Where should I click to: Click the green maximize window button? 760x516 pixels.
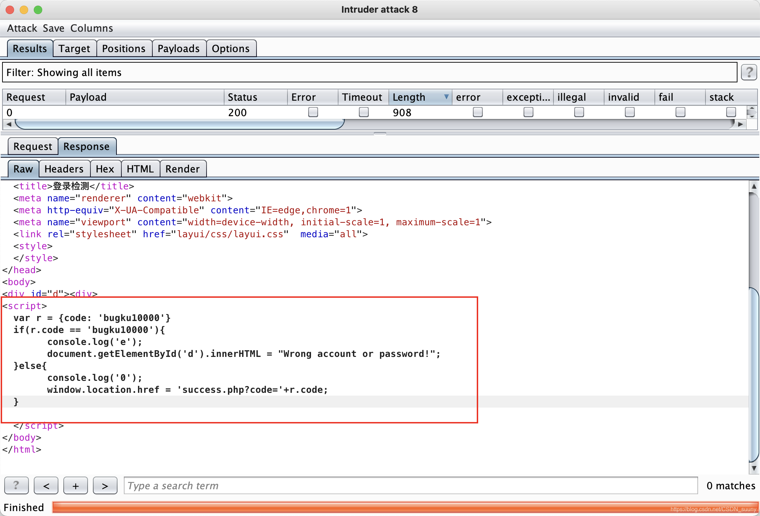click(38, 10)
